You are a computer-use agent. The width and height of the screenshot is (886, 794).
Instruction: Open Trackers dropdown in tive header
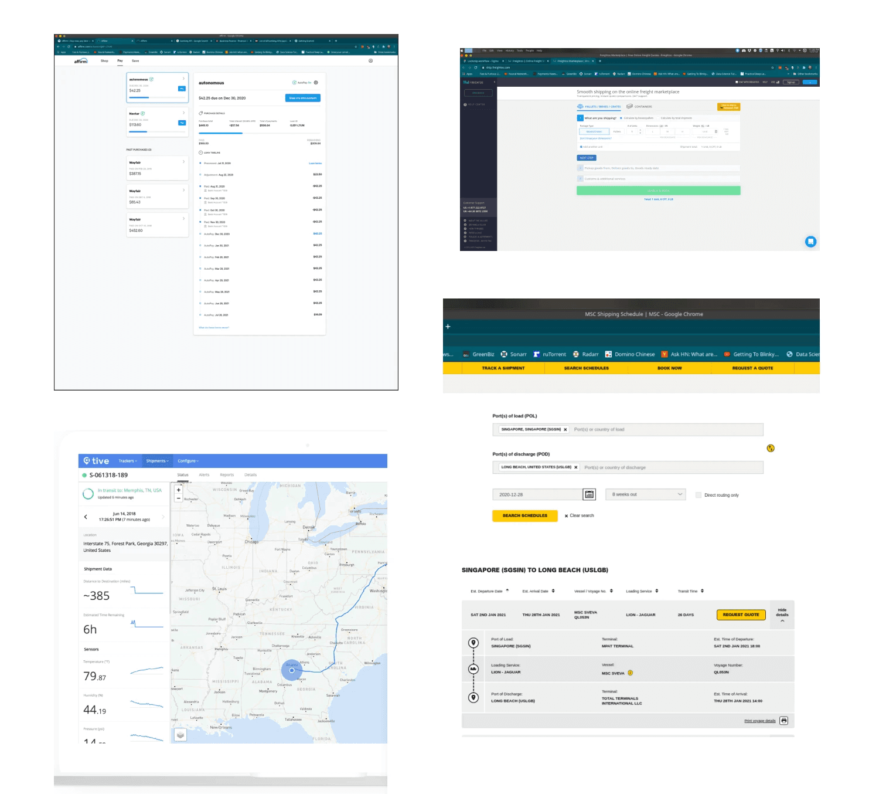(x=127, y=461)
